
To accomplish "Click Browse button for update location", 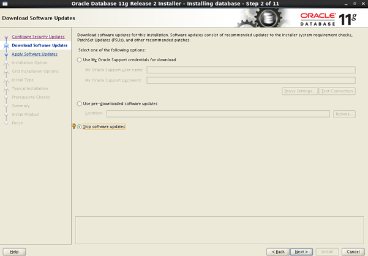I will [x=344, y=114].
